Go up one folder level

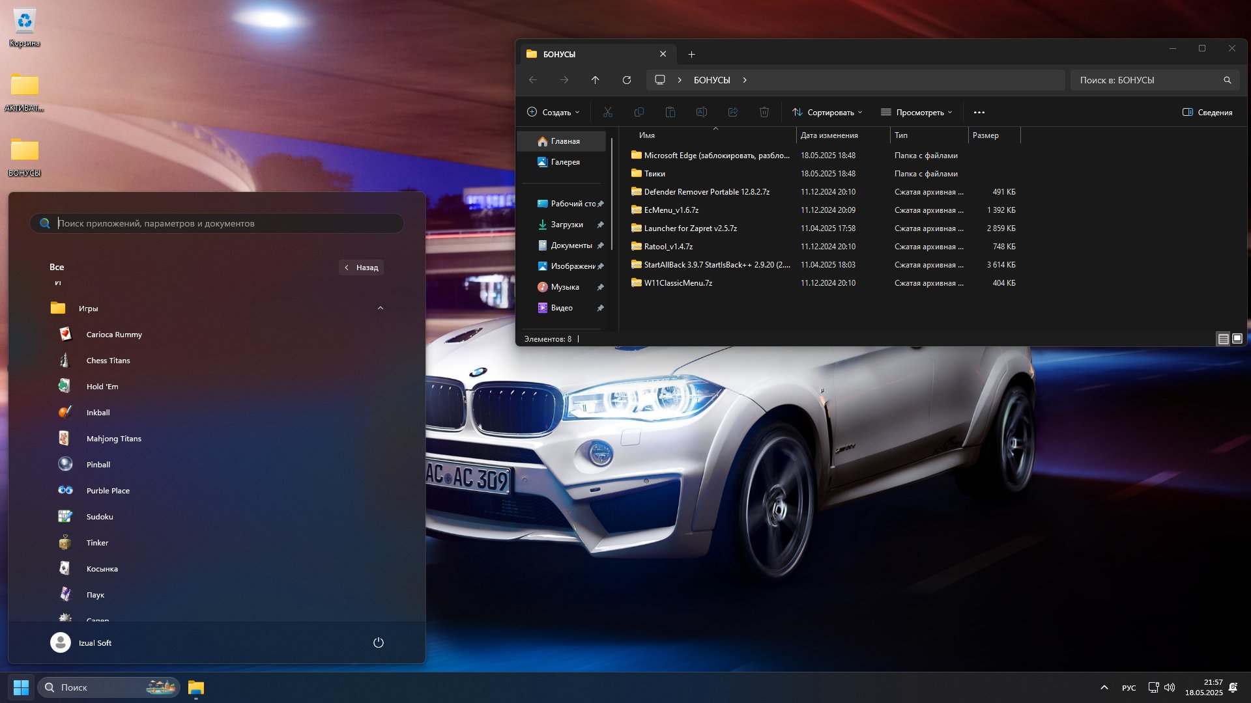coord(596,80)
